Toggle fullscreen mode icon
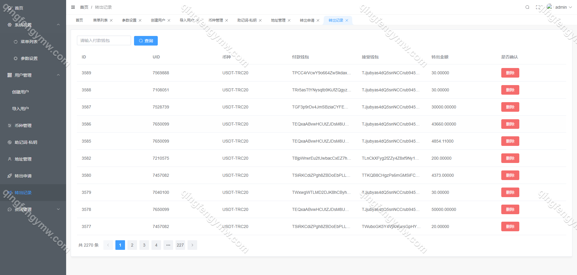Viewport: 577px width, 275px height. pos(538,7)
